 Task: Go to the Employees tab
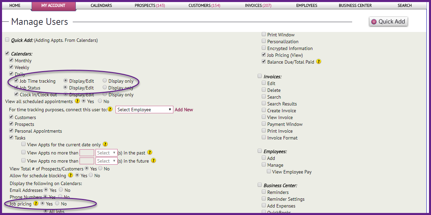tap(307, 5)
